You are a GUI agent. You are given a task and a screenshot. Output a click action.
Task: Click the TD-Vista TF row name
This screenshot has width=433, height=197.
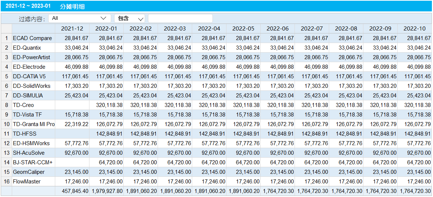pos(28,115)
